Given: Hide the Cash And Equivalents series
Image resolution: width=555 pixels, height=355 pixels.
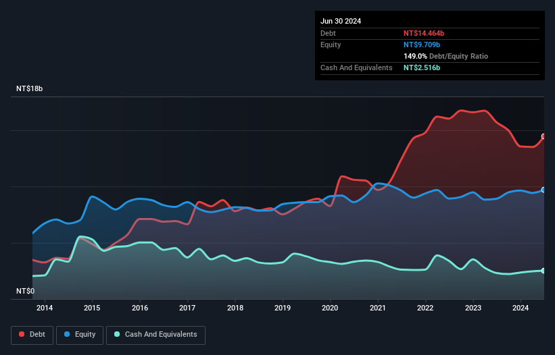Looking at the screenshot, I should [x=155, y=335].
